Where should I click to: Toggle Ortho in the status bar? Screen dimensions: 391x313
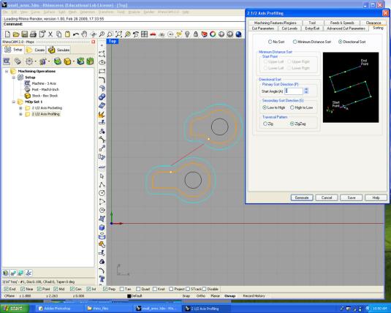(x=201, y=295)
